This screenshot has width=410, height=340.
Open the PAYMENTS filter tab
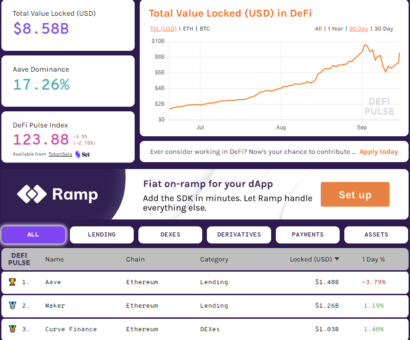coord(307,235)
